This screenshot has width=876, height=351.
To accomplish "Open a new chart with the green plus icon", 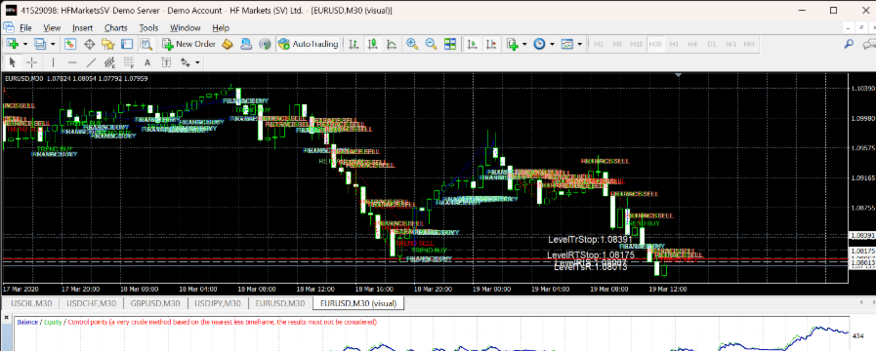I will tap(12, 44).
